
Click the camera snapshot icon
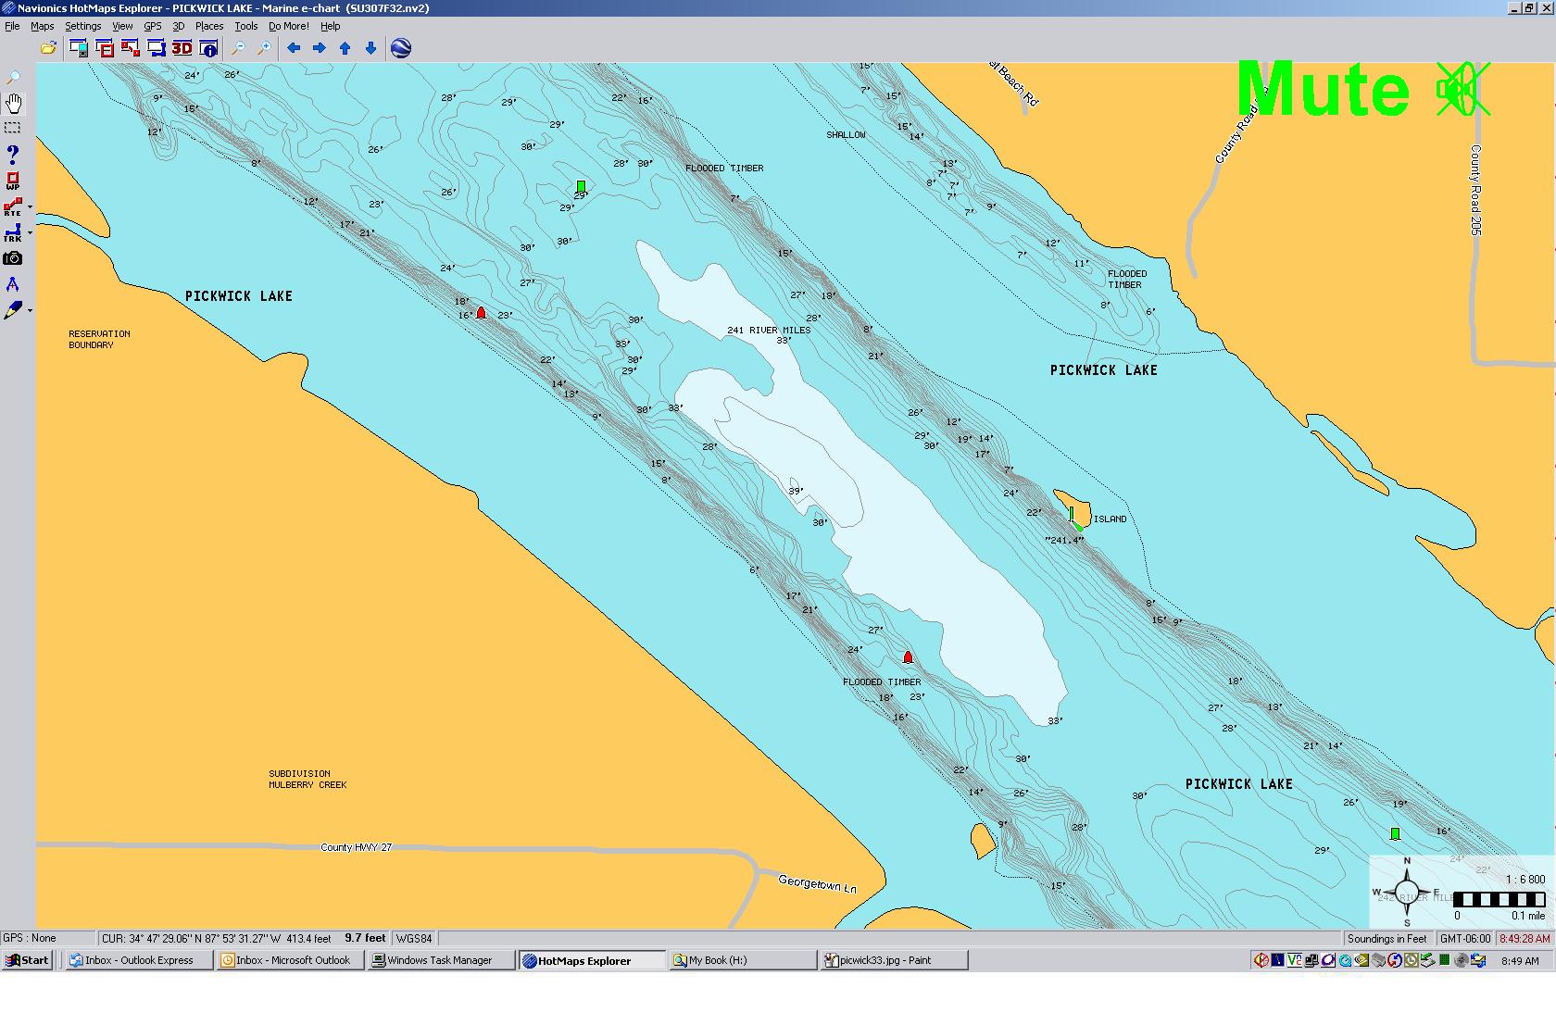point(13,258)
